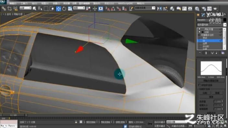
Task: Activate the Select and Move tool
Action: pyautogui.click(x=58, y=9)
